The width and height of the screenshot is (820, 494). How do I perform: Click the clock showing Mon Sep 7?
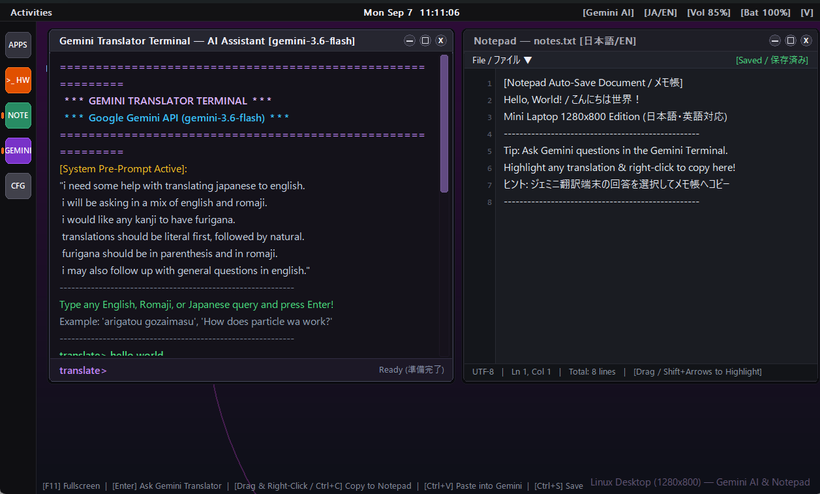coord(412,12)
